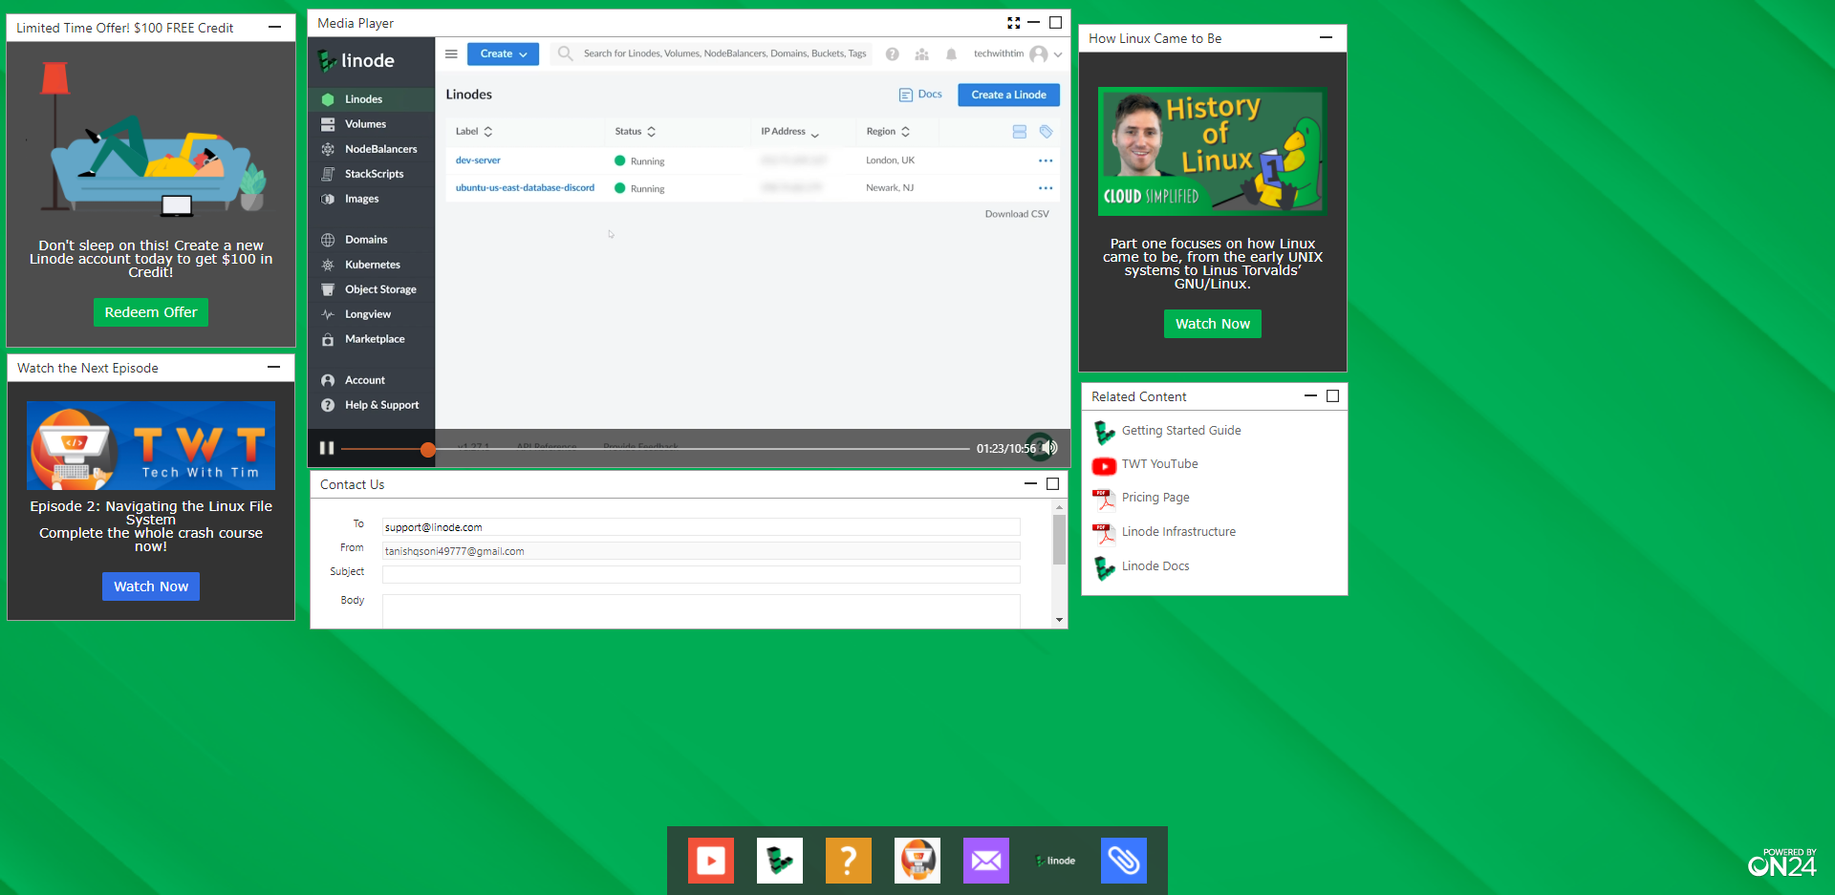The width and height of the screenshot is (1835, 895).
Task: Click blue Watch Now for the next episode
Action: 151,586
